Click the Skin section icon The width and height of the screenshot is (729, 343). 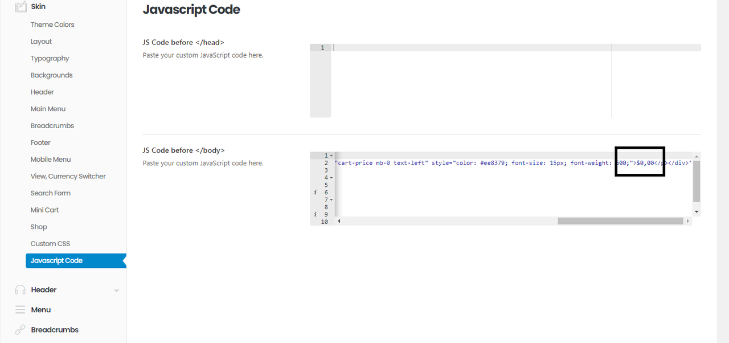click(21, 7)
